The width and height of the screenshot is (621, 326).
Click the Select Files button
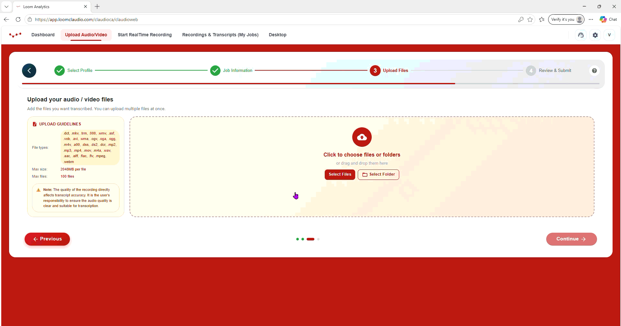(x=340, y=174)
